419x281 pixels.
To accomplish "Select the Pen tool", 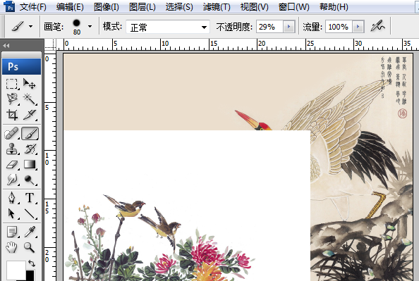I will pyautogui.click(x=12, y=198).
